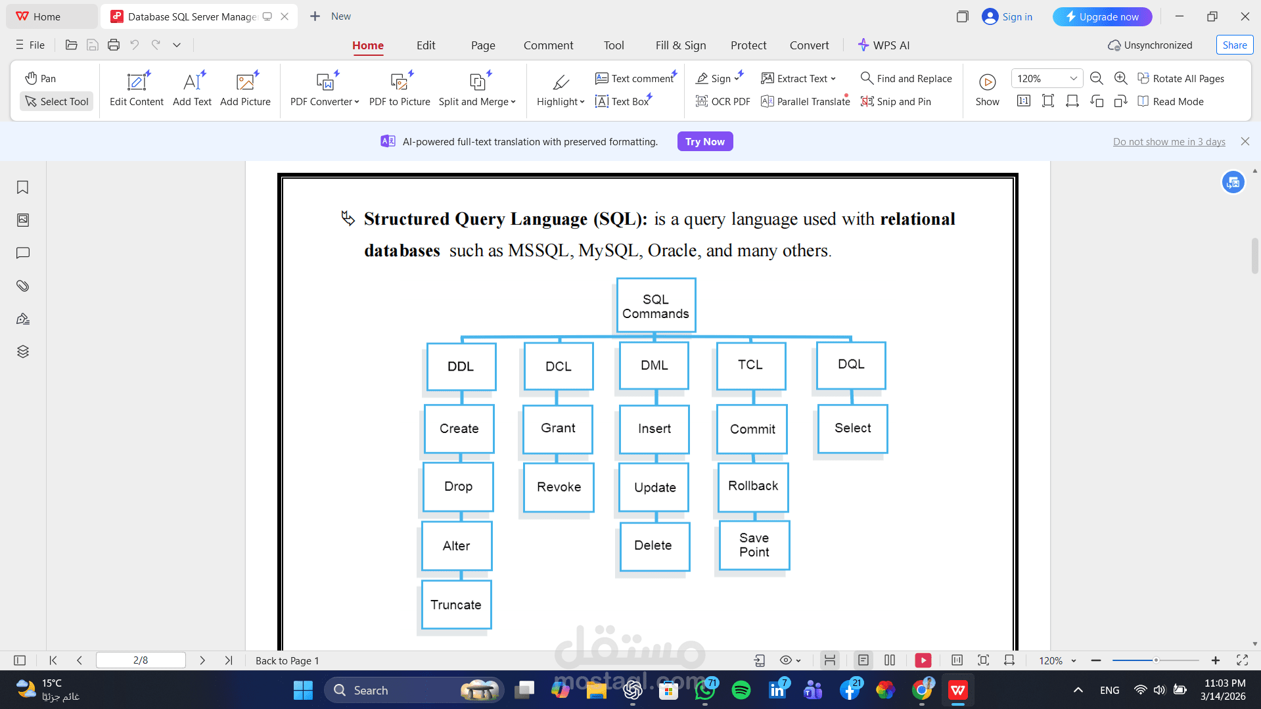Click the page number field showing 2/8
Image resolution: width=1261 pixels, height=709 pixels.
pos(141,660)
